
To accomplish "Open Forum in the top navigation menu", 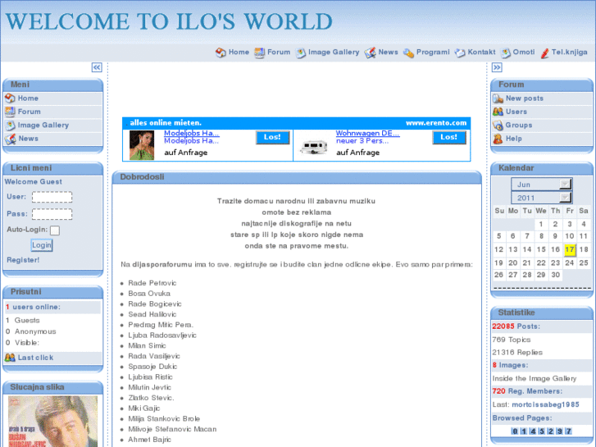I will (279, 52).
